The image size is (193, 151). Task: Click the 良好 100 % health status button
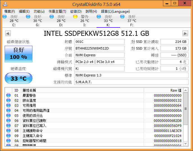tap(19, 54)
